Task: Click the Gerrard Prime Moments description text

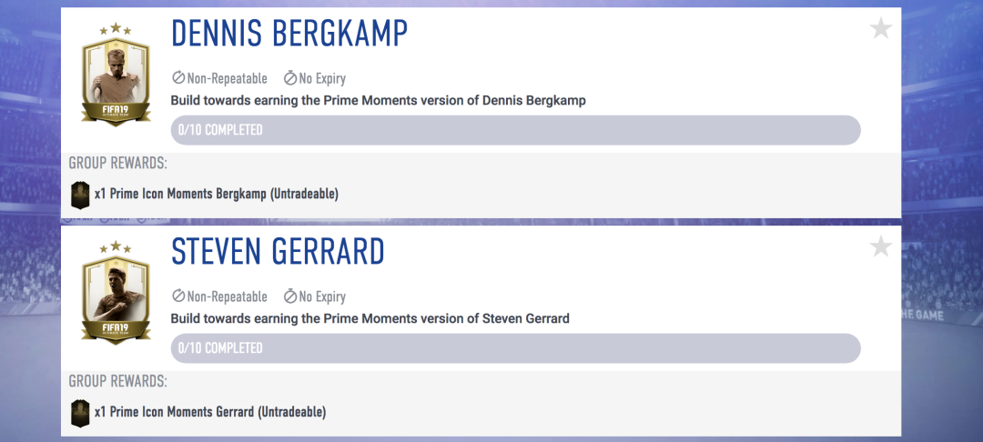Action: [x=370, y=318]
